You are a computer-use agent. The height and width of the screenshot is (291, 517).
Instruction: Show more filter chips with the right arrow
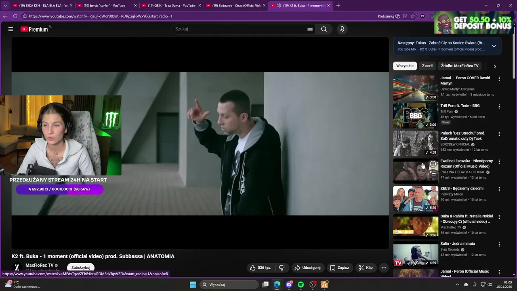[495, 66]
